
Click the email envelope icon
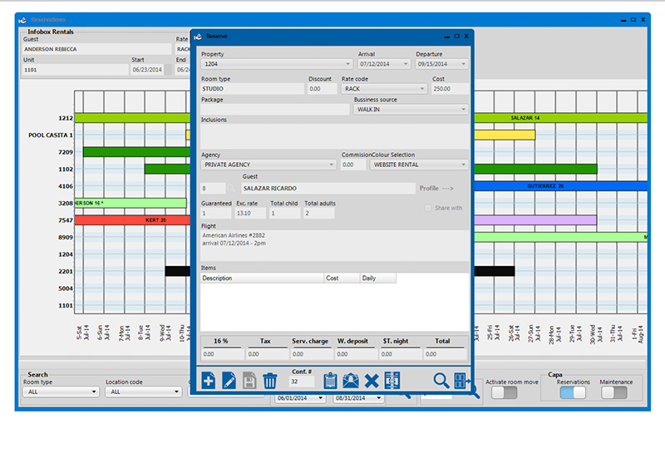click(x=351, y=382)
